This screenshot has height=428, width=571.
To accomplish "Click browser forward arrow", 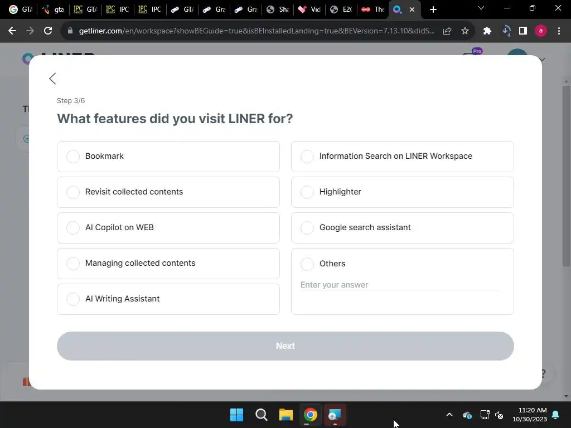I will (30, 31).
